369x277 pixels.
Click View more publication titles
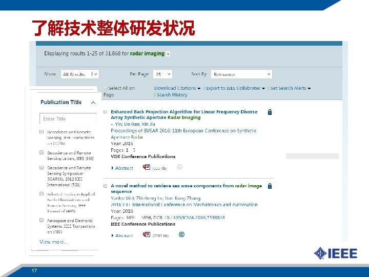coord(53,242)
